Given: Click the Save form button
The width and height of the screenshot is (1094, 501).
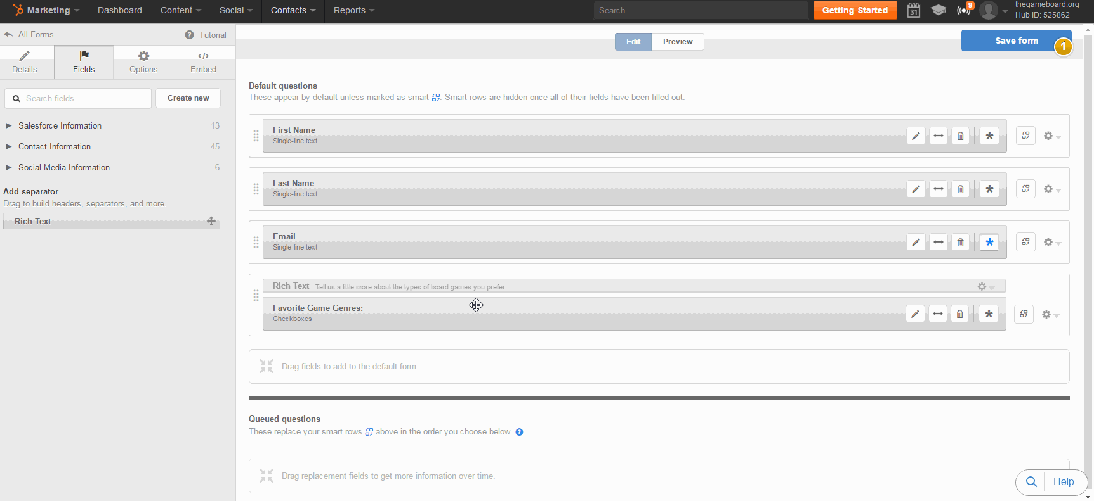Looking at the screenshot, I should click(1016, 41).
